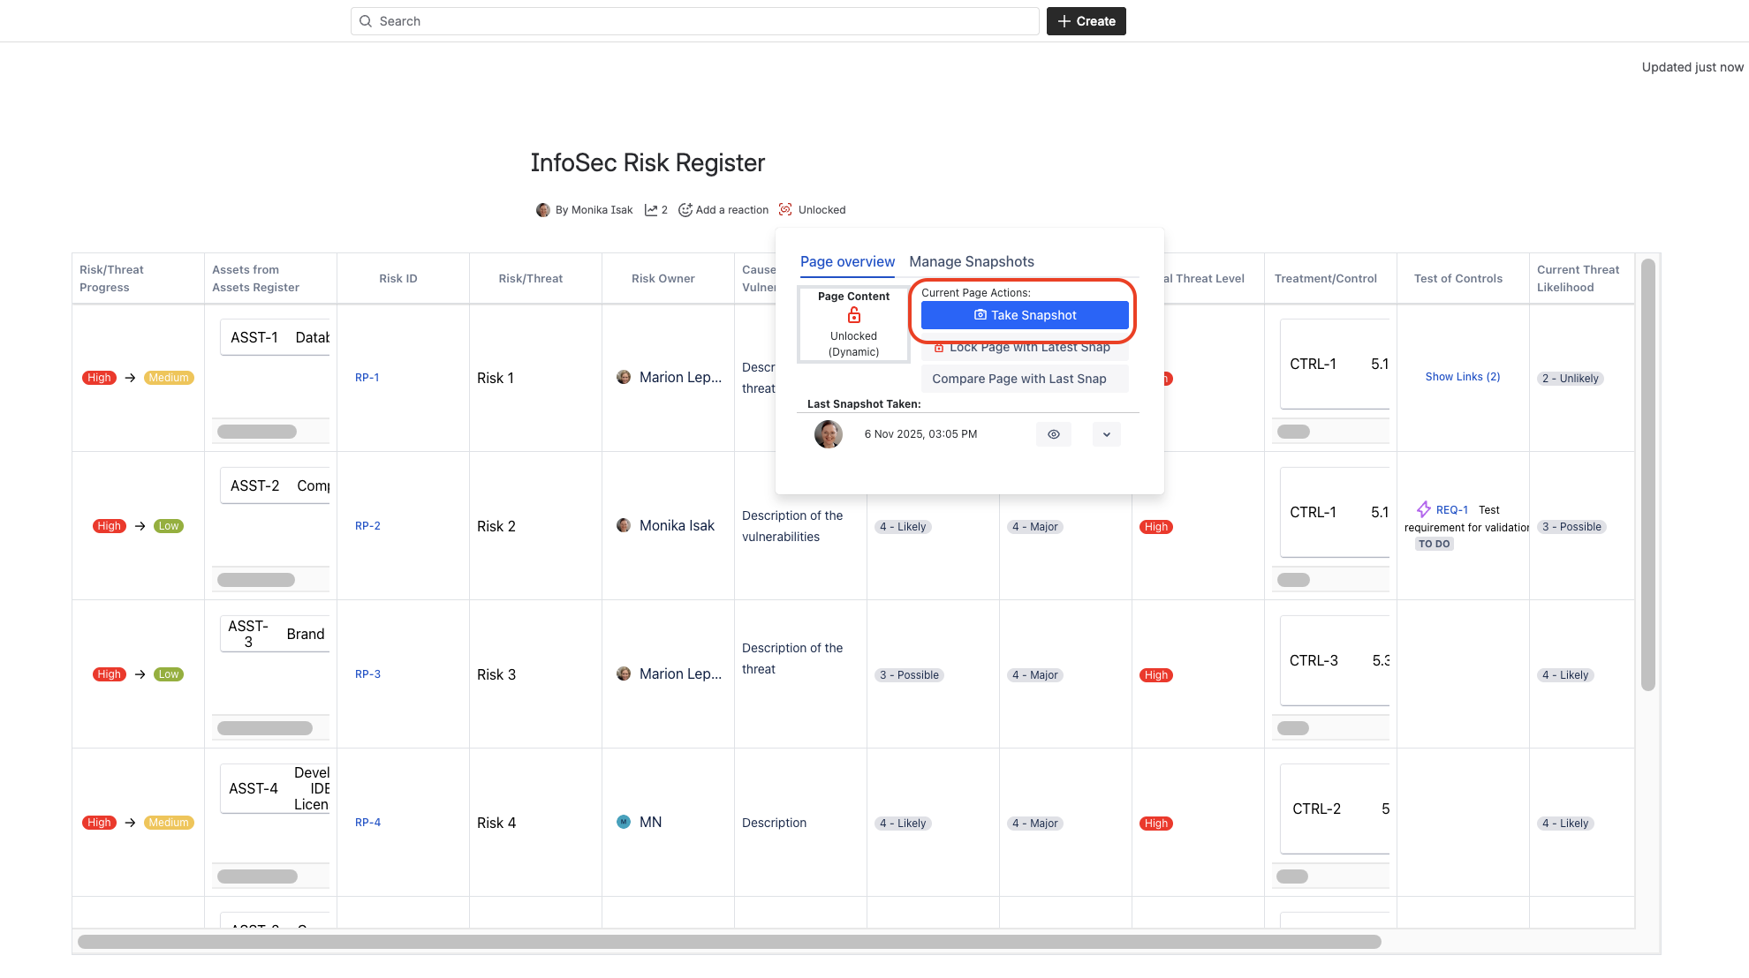Screen dimensions: 1749x978
Task: Switch to Manage Snapshots tab
Action: coord(971,261)
